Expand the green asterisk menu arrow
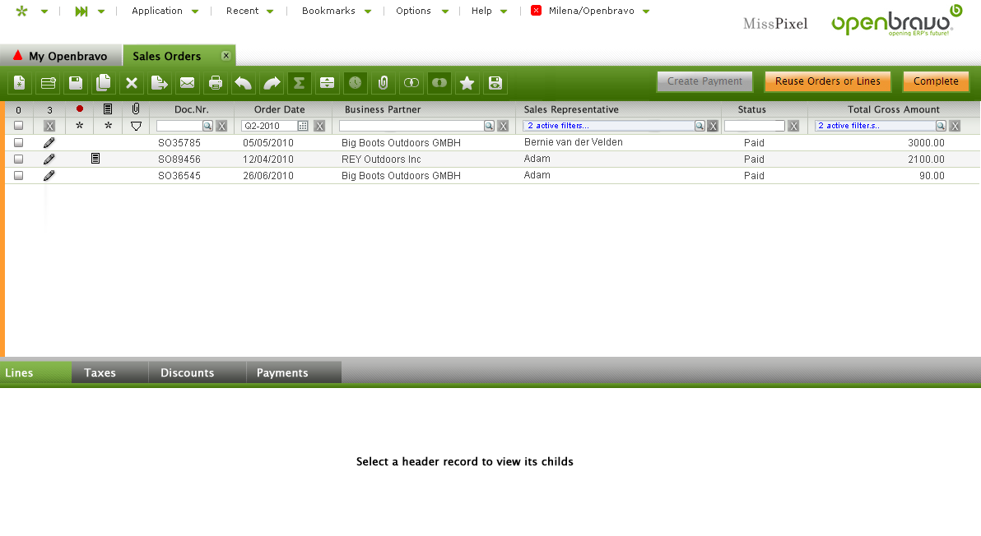The width and height of the screenshot is (981, 536). point(44,12)
